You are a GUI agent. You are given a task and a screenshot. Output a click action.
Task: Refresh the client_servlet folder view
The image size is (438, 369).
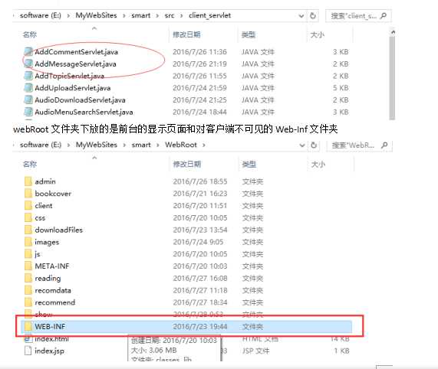(313, 15)
